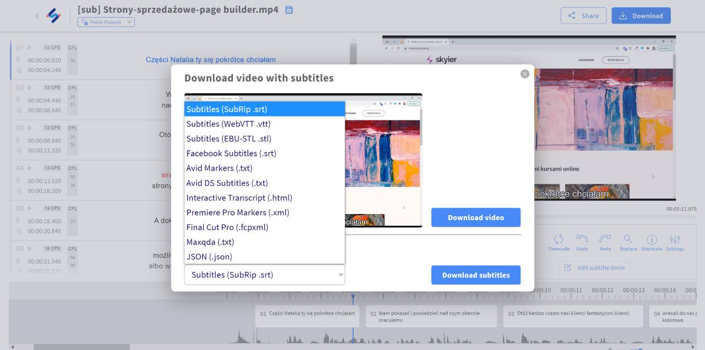The width and height of the screenshot is (705, 350).
Task: Click the Share button
Action: 583,16
